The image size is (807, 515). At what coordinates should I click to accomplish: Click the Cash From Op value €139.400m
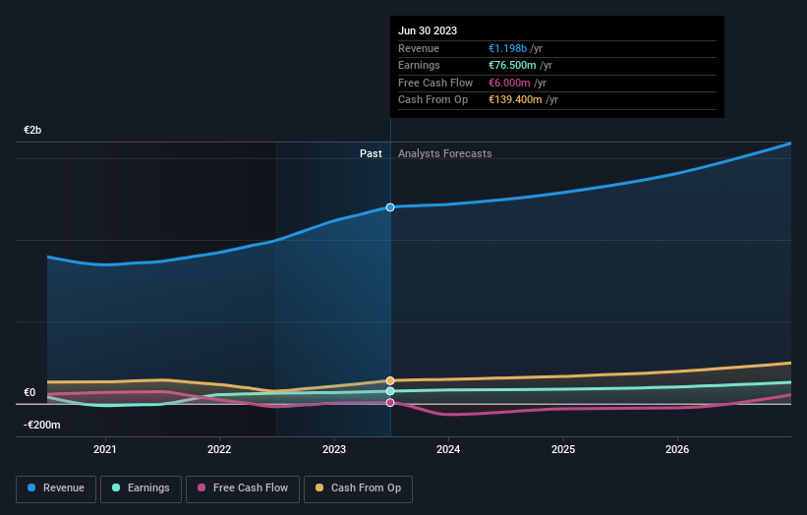515,100
